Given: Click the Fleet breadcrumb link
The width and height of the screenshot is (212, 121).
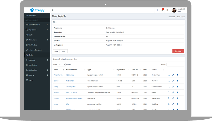Looking at the screenshot, I should (179, 17).
